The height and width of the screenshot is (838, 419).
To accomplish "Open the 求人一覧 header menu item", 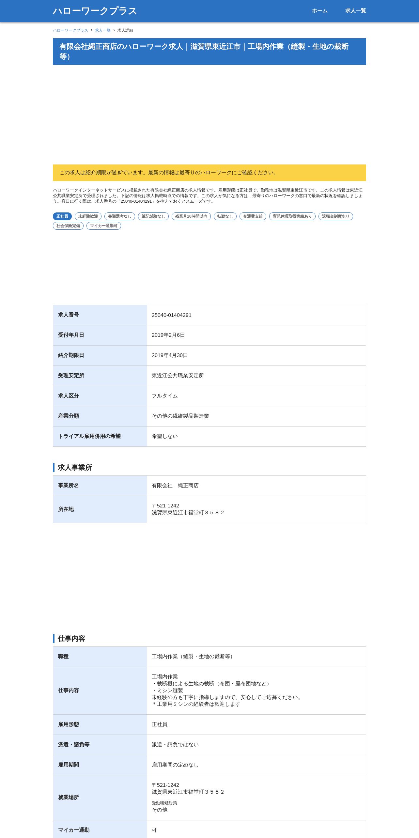I will tap(355, 11).
